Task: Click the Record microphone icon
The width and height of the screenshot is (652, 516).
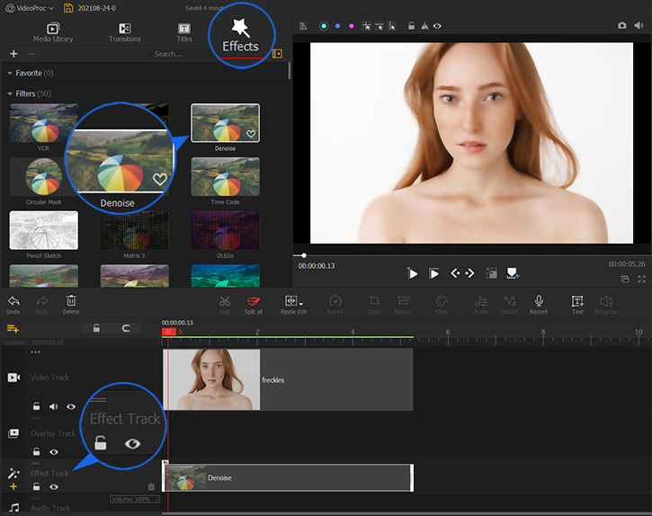Action: (538, 301)
